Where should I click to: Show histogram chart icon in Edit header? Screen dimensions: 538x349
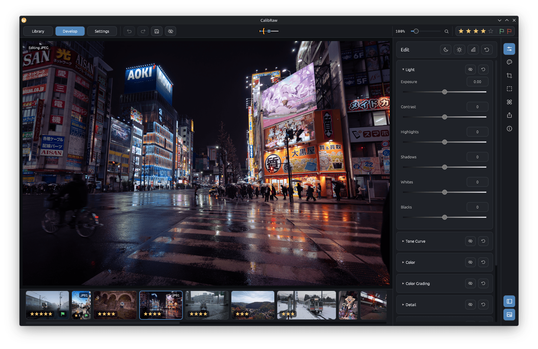click(473, 50)
